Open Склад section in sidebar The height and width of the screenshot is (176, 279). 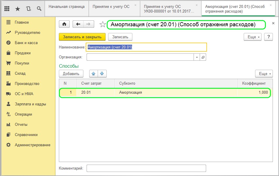tap(20, 73)
